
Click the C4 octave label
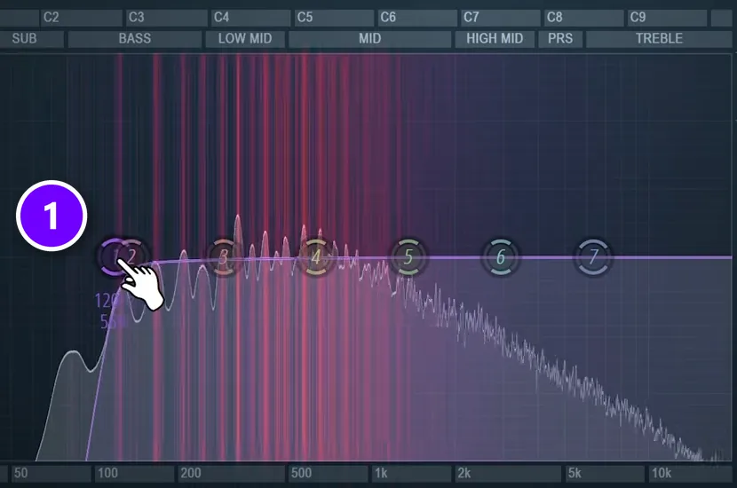(221, 18)
